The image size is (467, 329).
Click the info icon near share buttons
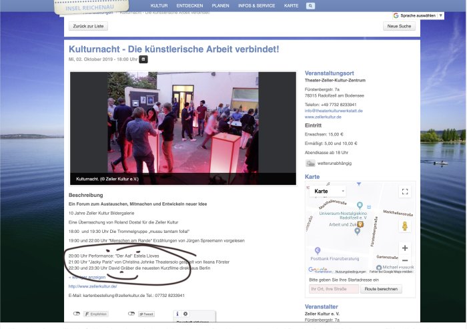click(x=177, y=314)
